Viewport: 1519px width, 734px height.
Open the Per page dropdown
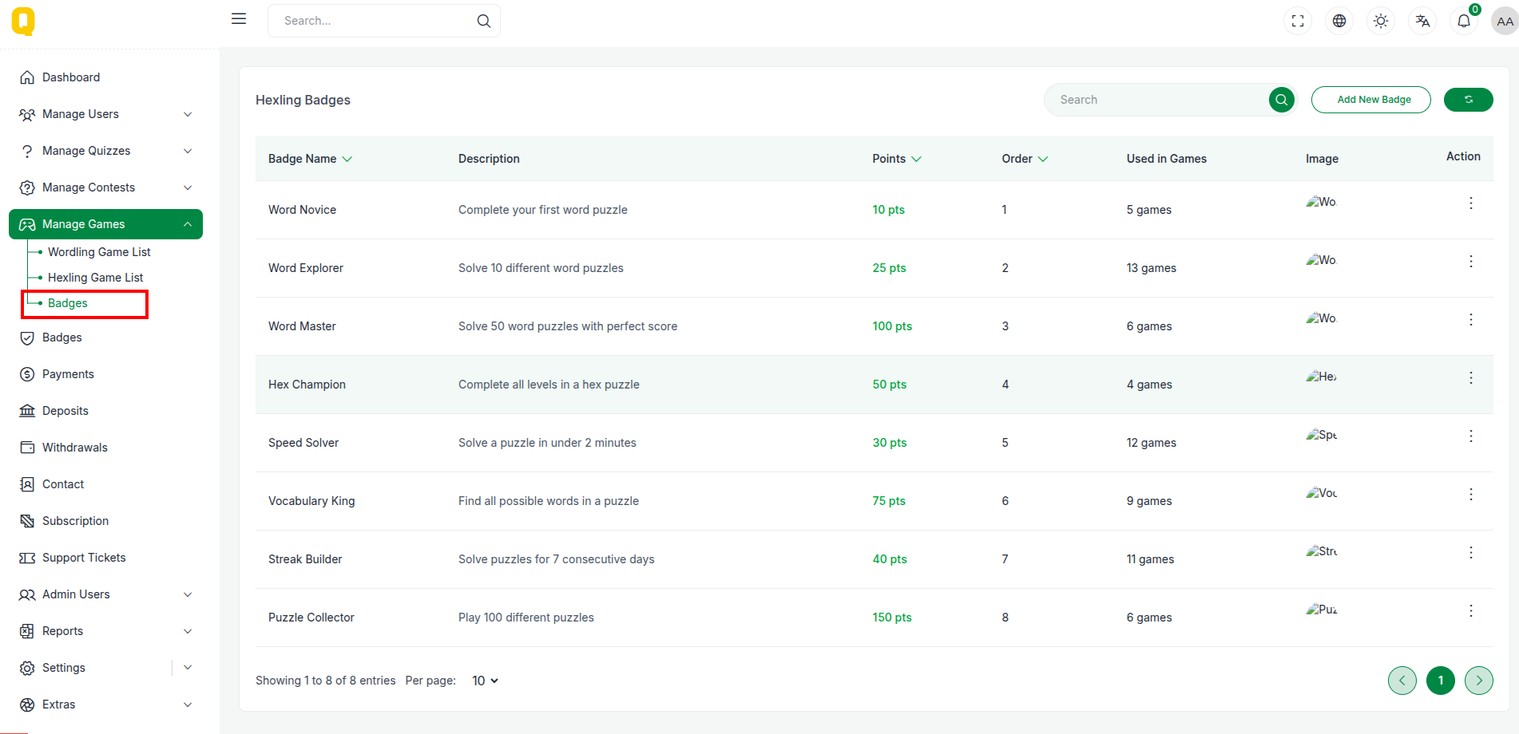click(485, 681)
